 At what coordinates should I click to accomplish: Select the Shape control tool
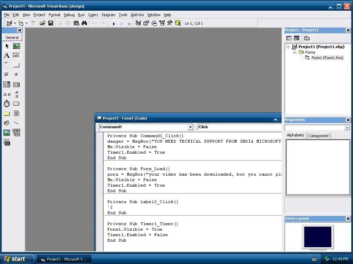pyautogui.click(x=7, y=123)
